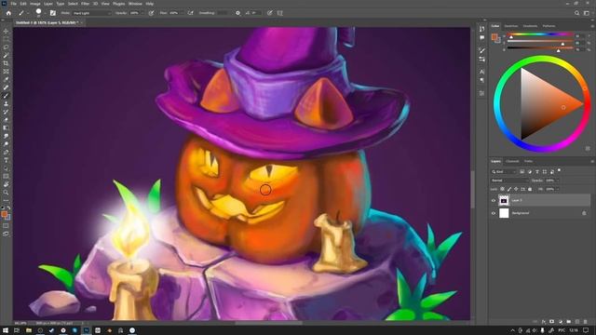
Task: Hide Layer 1 using its eye icon
Action: click(494, 200)
